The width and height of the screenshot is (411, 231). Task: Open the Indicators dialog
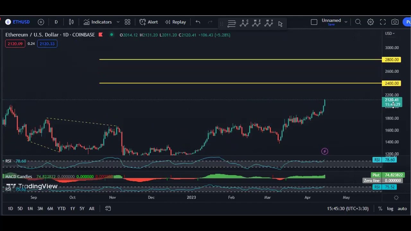(98, 22)
